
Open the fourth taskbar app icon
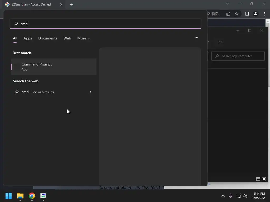click(x=44, y=196)
